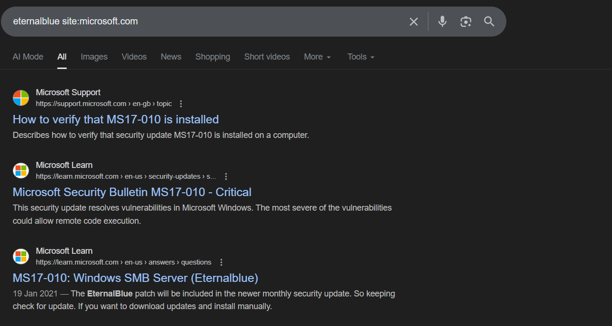Switch to Shopping tab
The height and width of the screenshot is (326, 612).
coord(213,57)
